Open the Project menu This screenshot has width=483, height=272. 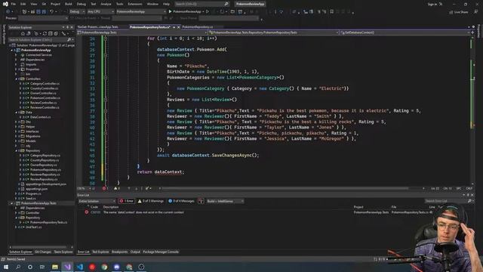(55, 4)
